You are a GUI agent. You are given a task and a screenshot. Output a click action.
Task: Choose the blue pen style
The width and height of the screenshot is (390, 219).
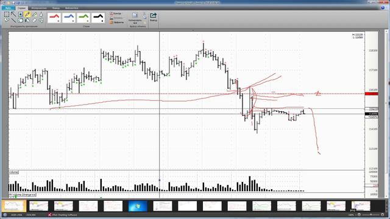69,18
